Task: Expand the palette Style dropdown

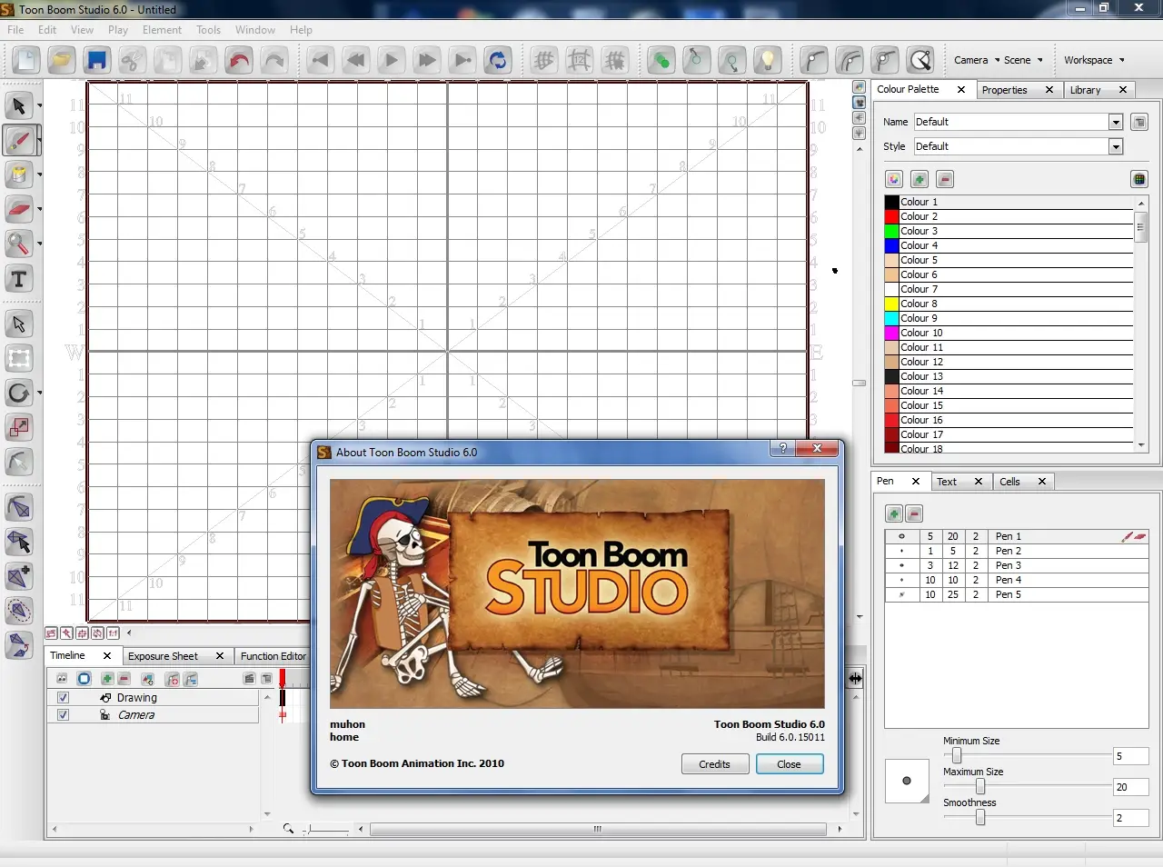Action: coord(1116,146)
